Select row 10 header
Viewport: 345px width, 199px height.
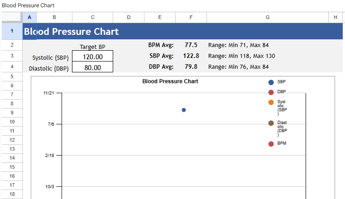point(11,122)
